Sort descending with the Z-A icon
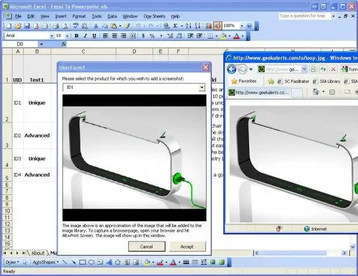 197,26
